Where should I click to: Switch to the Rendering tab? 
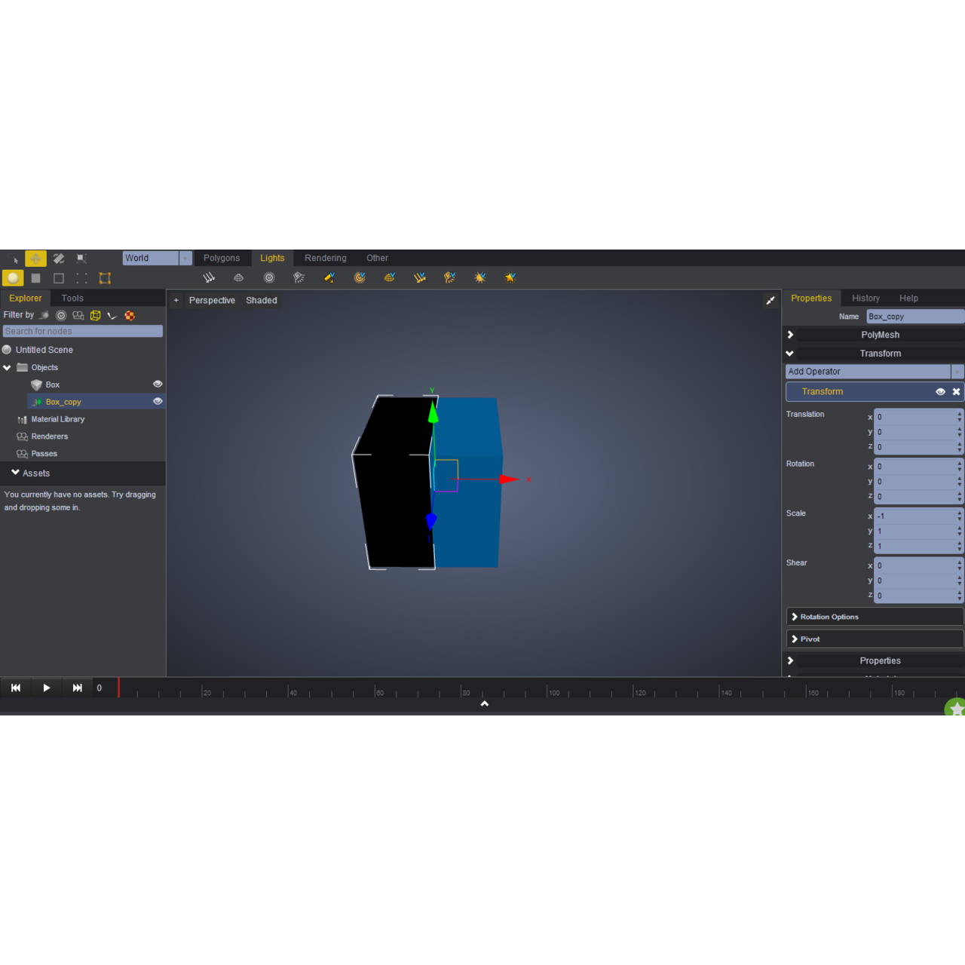coord(325,258)
